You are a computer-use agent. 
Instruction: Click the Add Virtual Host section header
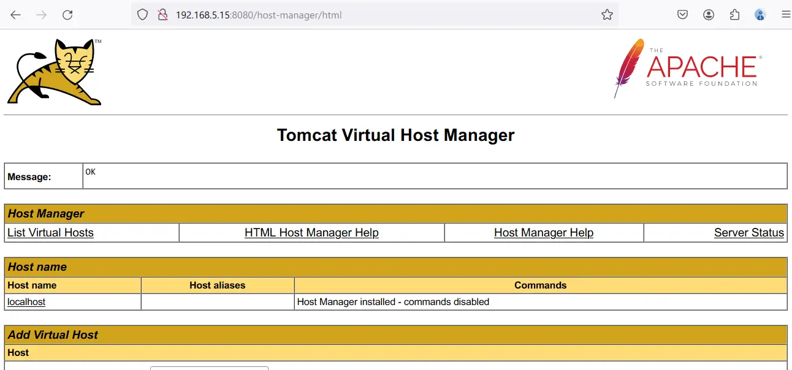pyautogui.click(x=395, y=335)
